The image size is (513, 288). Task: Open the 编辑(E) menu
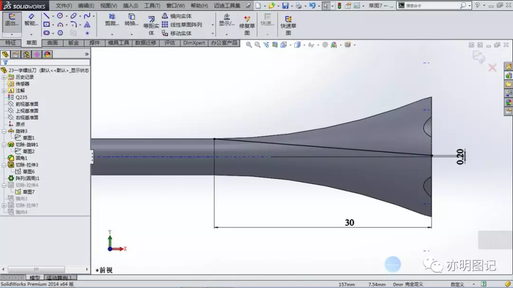pyautogui.click(x=86, y=6)
